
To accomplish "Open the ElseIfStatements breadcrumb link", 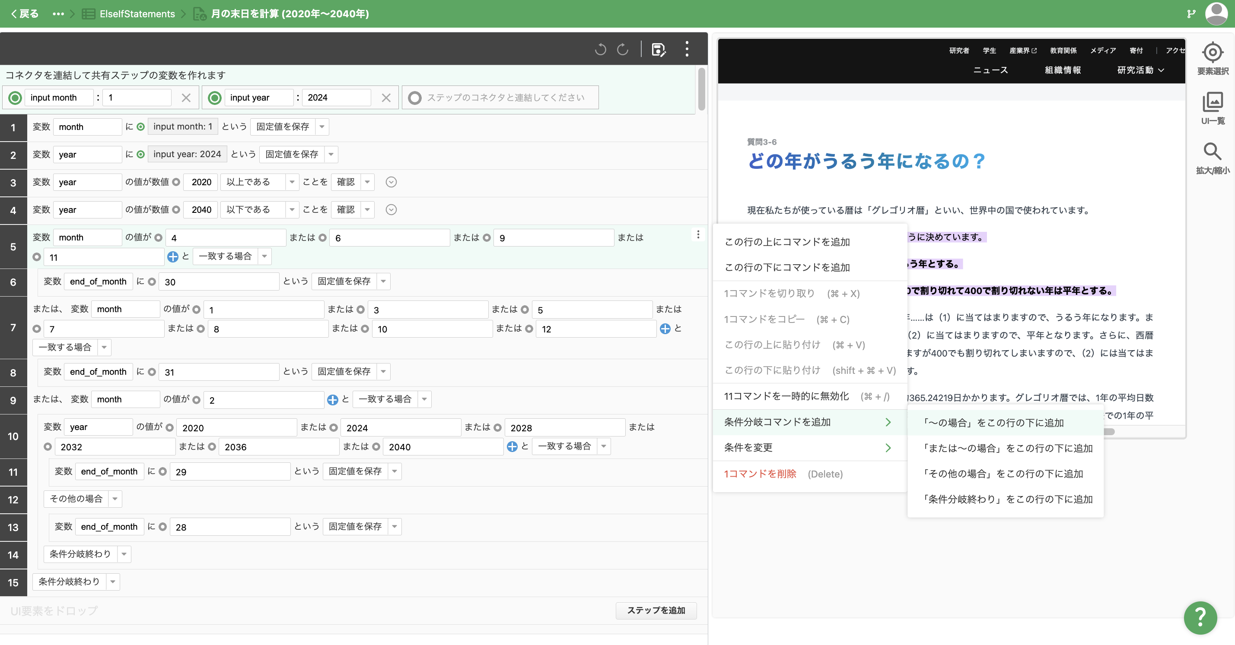I will pyautogui.click(x=137, y=14).
